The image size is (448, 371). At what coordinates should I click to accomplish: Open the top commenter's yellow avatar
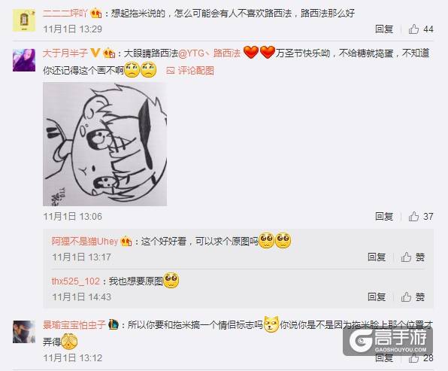(x=24, y=20)
